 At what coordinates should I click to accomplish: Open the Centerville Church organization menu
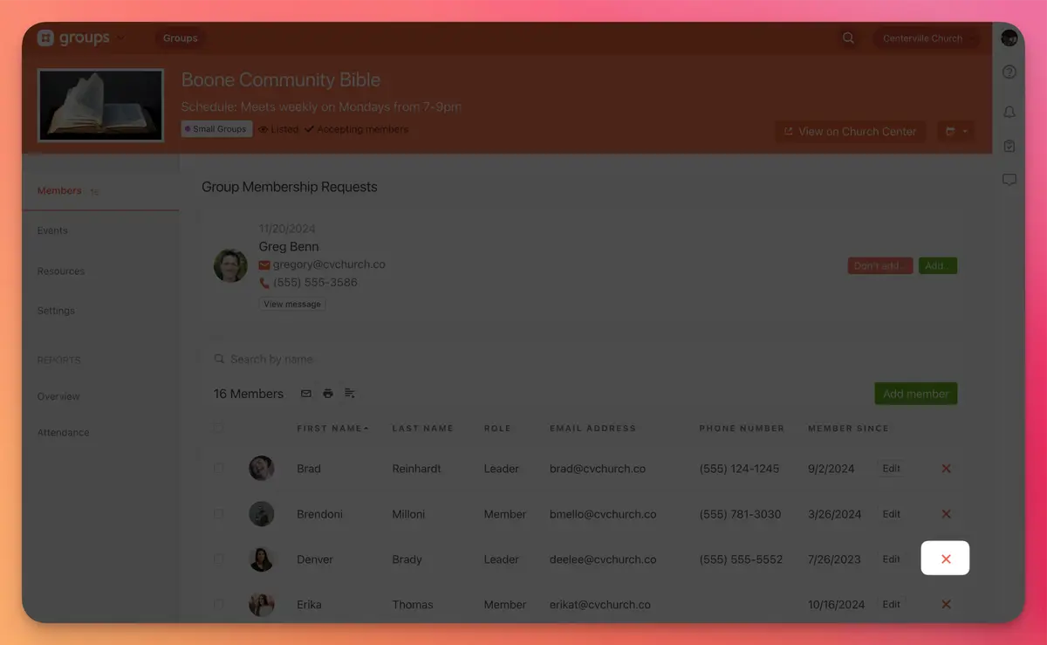coord(927,38)
